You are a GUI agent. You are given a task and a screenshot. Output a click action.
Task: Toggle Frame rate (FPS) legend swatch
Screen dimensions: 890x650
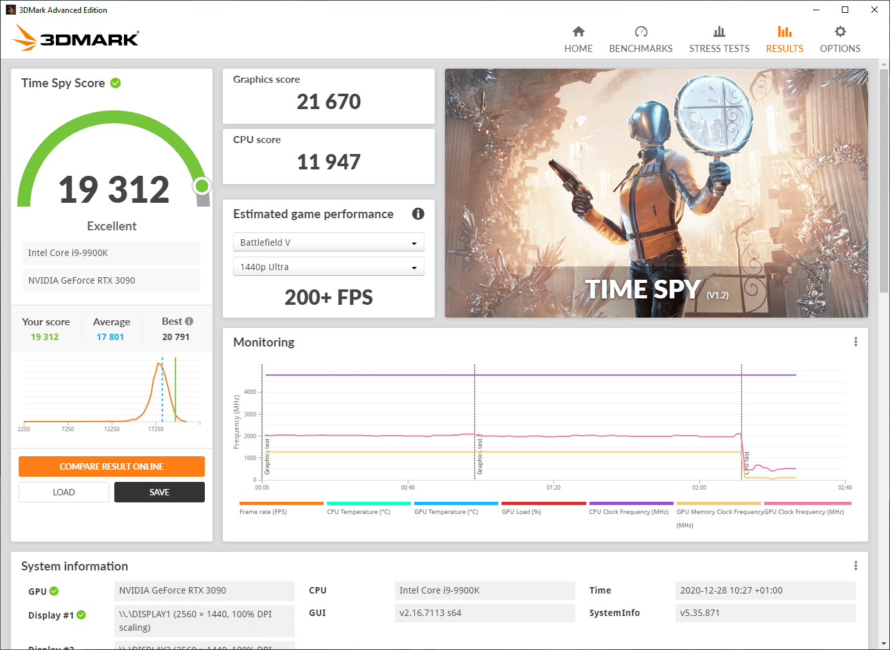[x=281, y=504]
